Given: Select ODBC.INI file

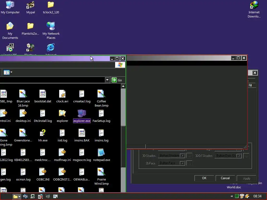Looking at the screenshot, I should pos(43,175).
